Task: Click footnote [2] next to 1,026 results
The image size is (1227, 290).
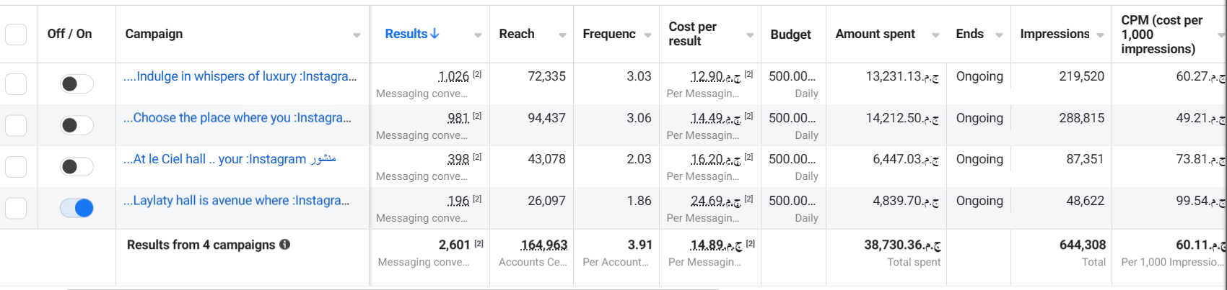Action: 477,74
